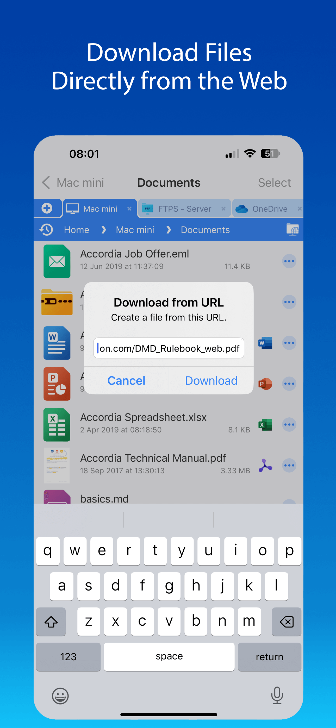Tap the space bar

[x=169, y=657]
